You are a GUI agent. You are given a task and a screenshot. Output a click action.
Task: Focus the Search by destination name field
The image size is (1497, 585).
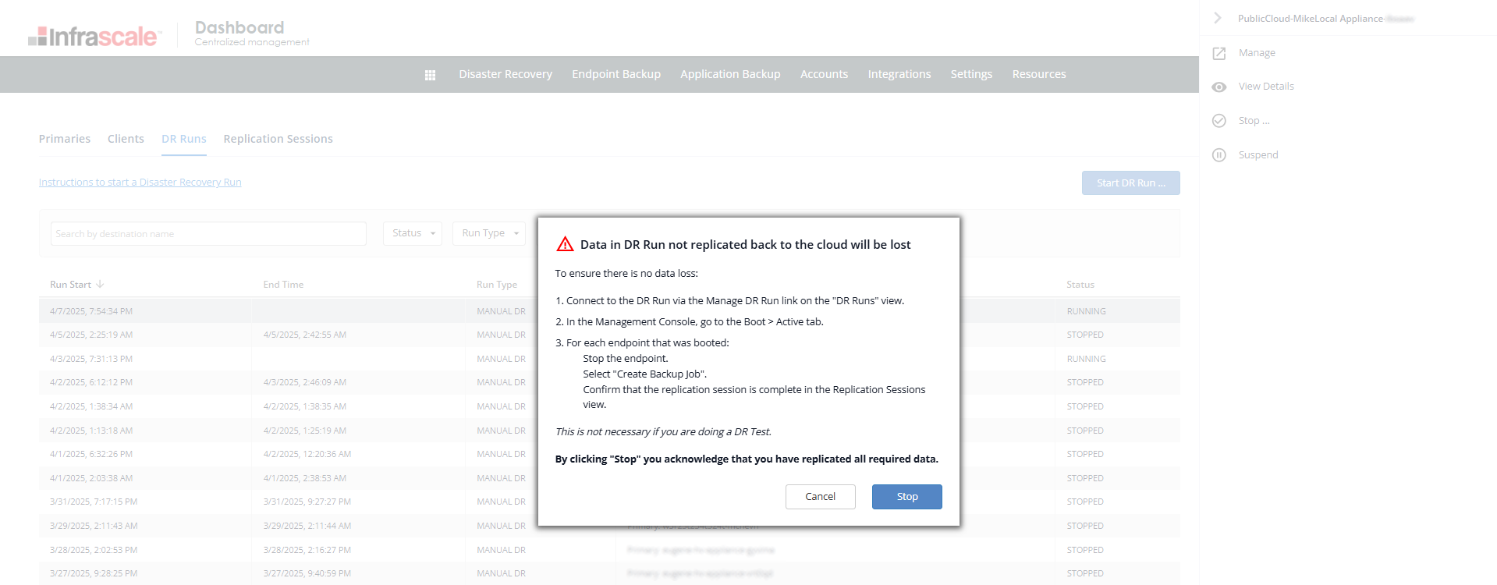click(208, 234)
